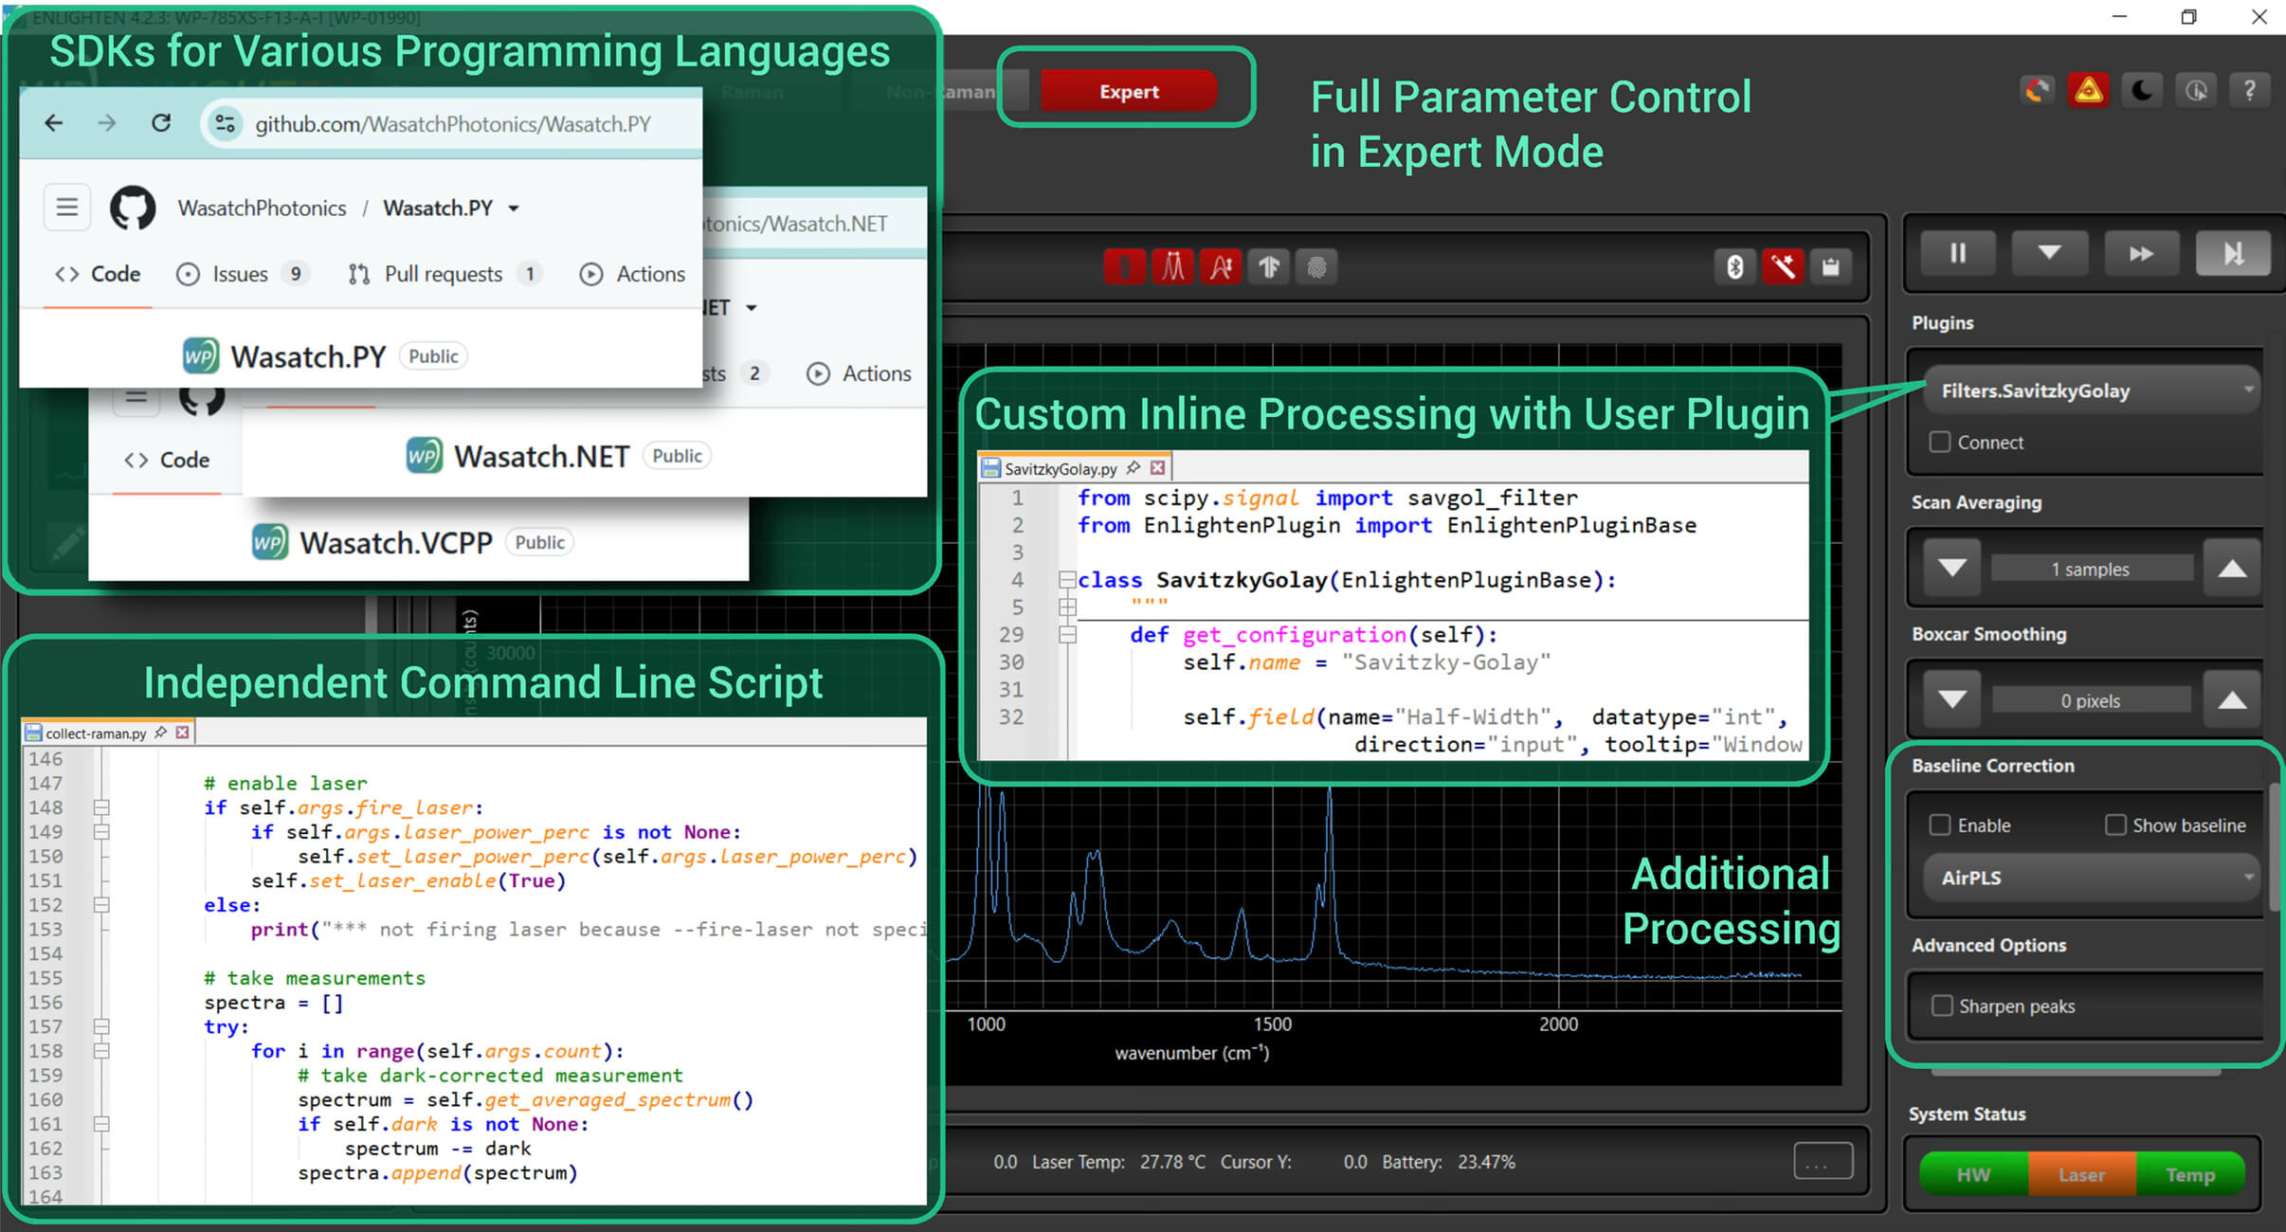Image resolution: width=2286 pixels, height=1232 pixels.
Task: Click the down-arrow button beside pause
Action: click(x=2049, y=253)
